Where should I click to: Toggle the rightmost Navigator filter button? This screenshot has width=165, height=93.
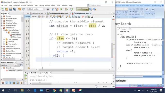22,83
